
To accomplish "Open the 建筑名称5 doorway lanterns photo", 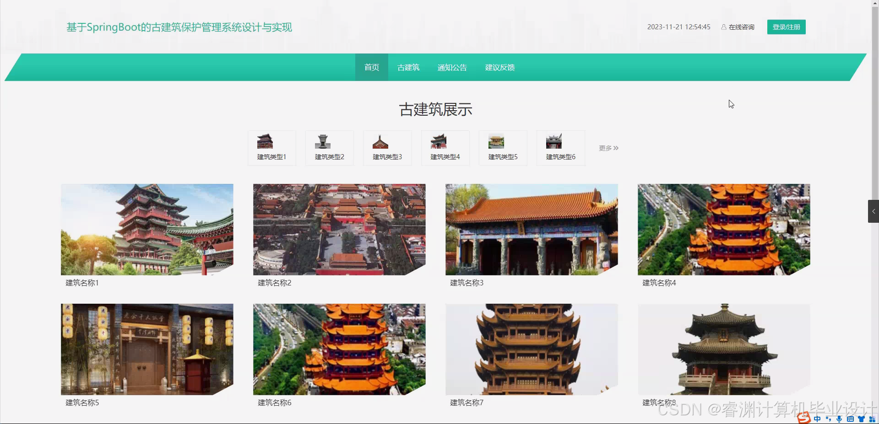I will 147,349.
